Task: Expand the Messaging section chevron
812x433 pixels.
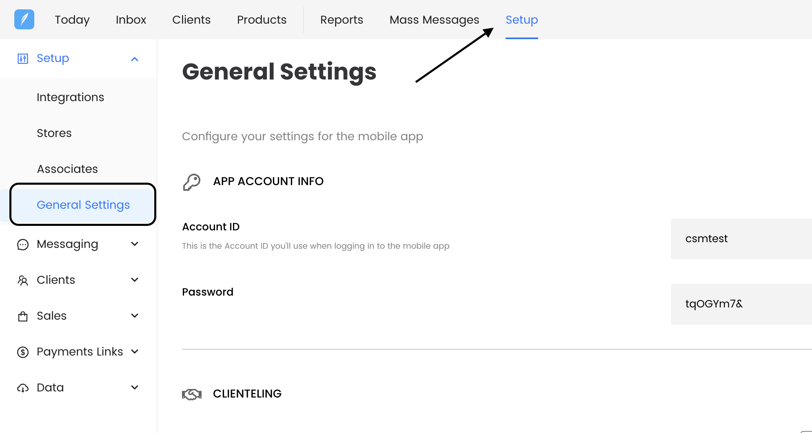Action: 135,244
